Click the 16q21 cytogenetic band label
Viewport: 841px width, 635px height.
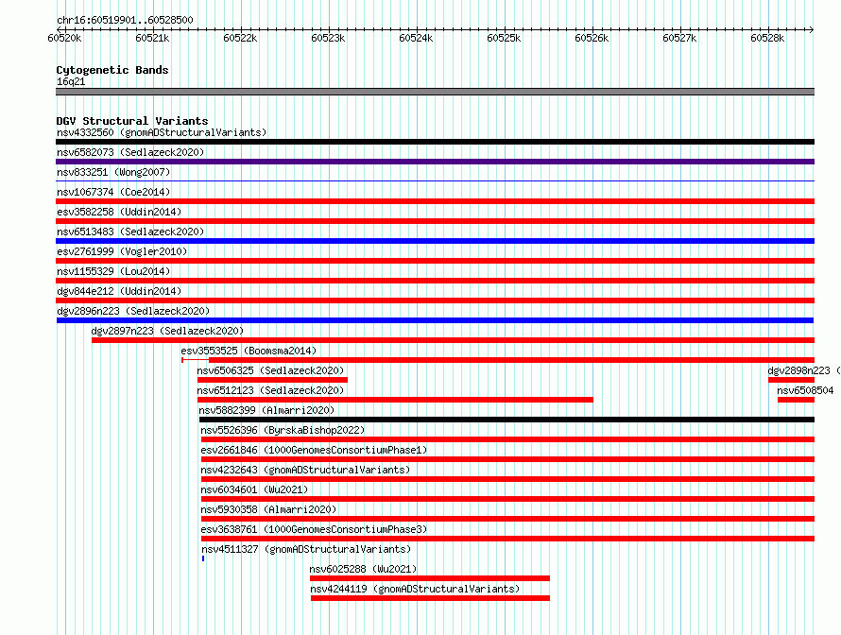point(71,81)
